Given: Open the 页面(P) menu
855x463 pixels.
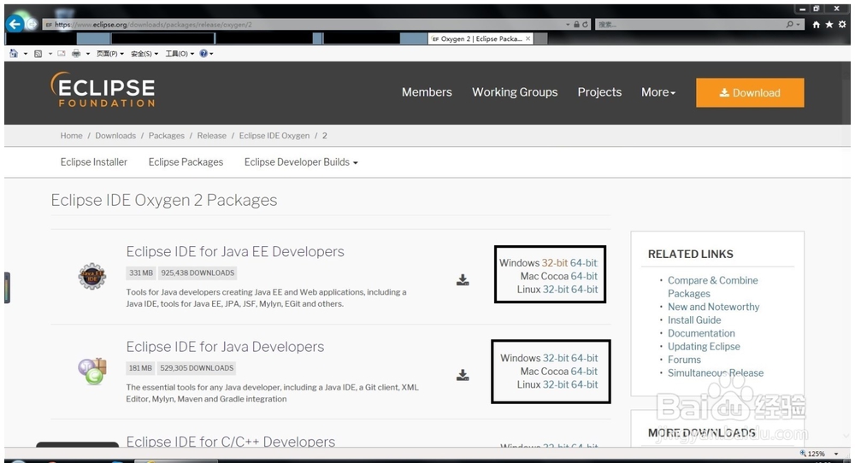Looking at the screenshot, I should [x=110, y=53].
